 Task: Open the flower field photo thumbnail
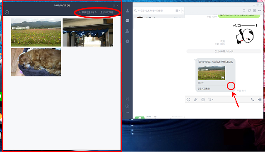click(x=36, y=33)
